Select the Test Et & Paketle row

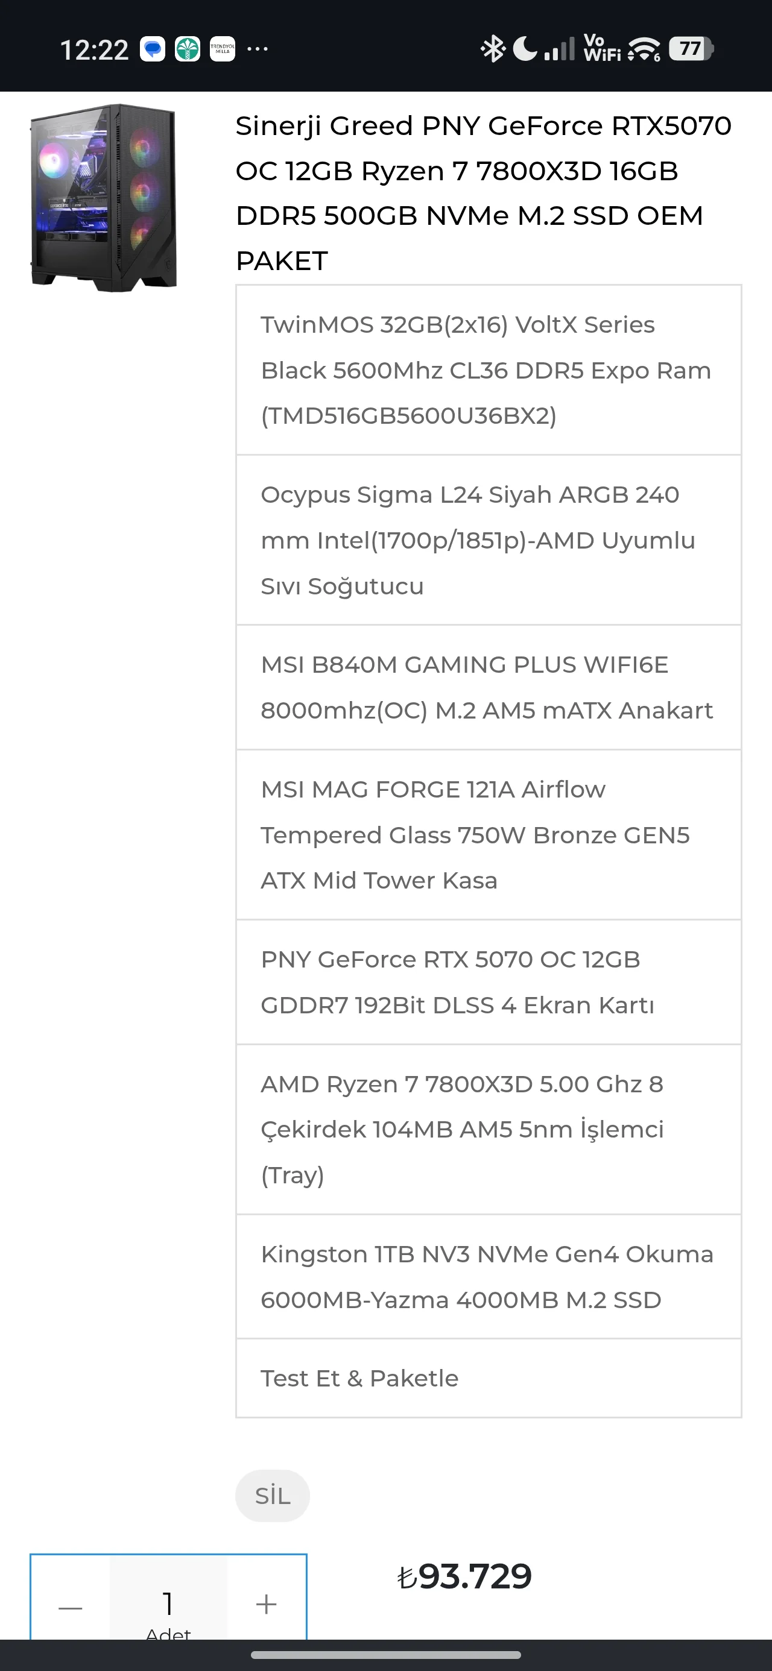(x=489, y=1378)
